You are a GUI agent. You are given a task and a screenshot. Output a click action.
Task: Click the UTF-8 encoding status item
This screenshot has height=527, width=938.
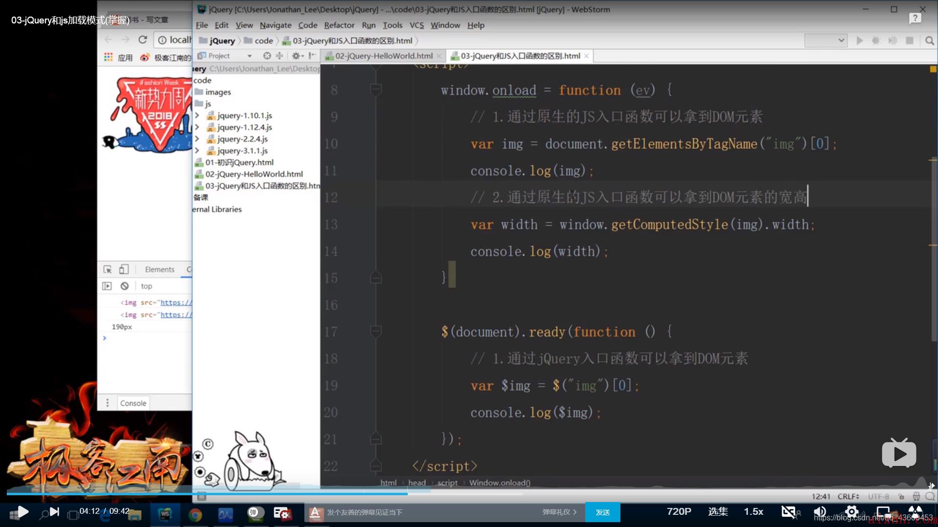pyautogui.click(x=878, y=496)
